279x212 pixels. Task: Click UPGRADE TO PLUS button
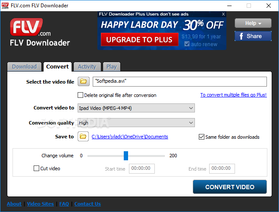click(140, 40)
